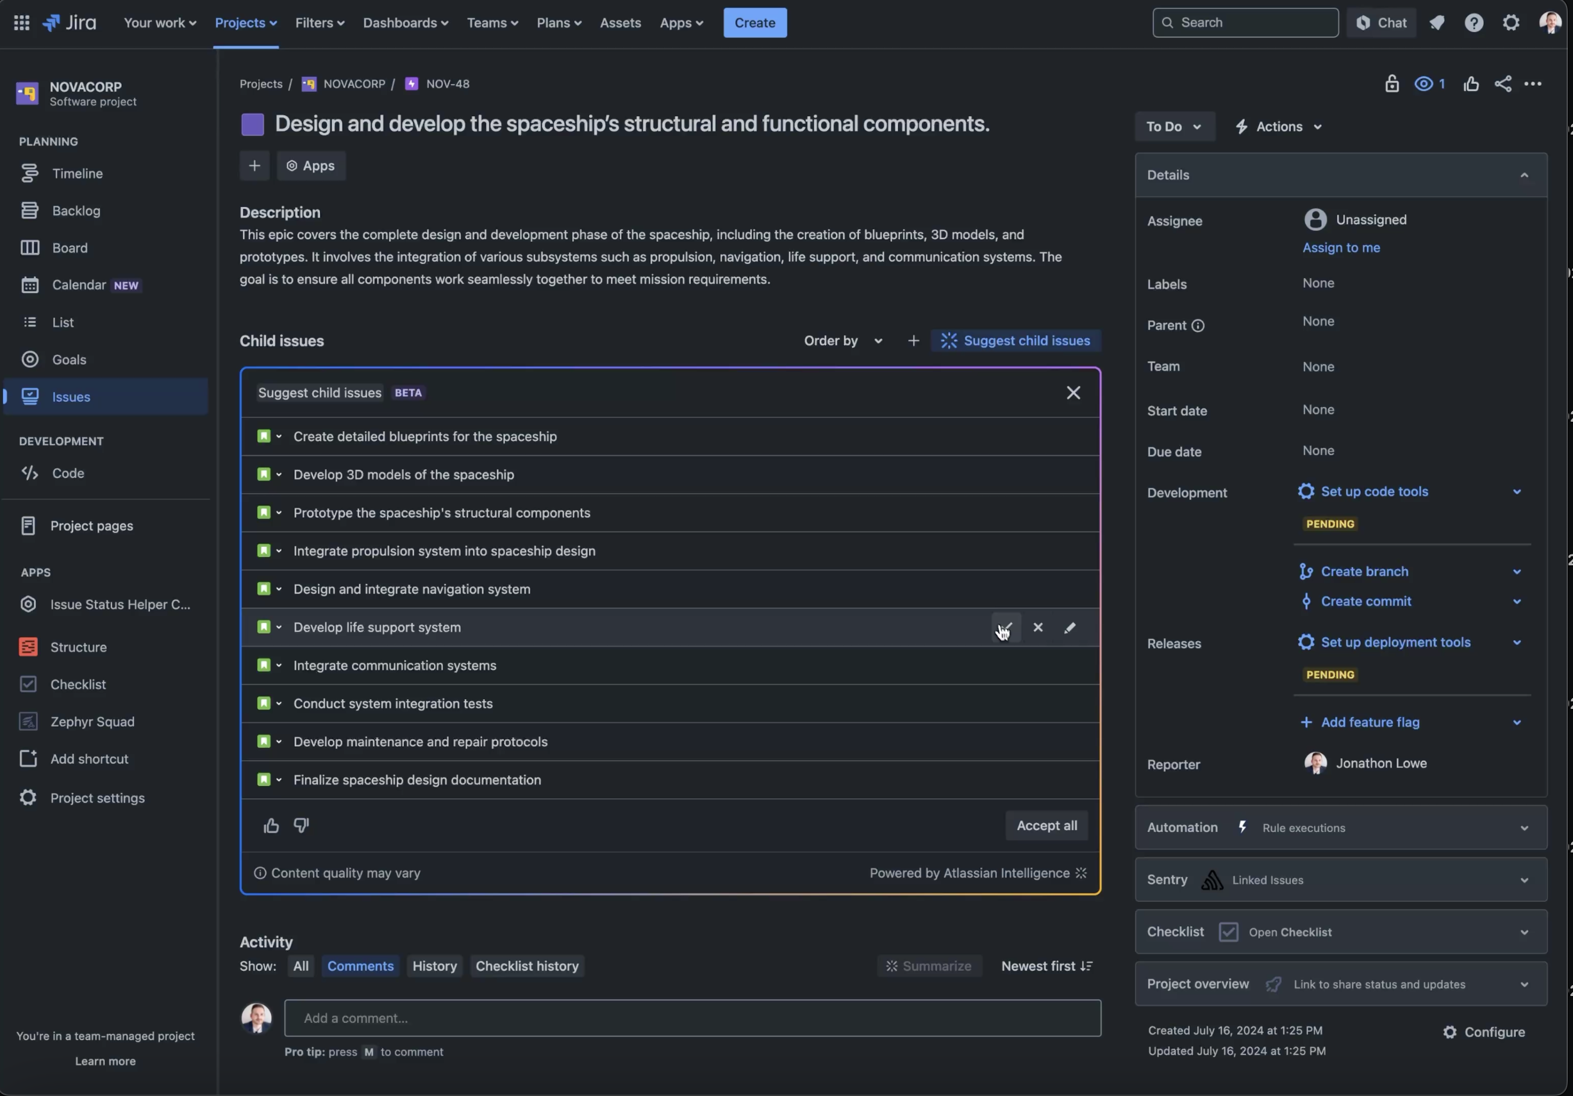Click the purple epic color swatch

coord(253,124)
